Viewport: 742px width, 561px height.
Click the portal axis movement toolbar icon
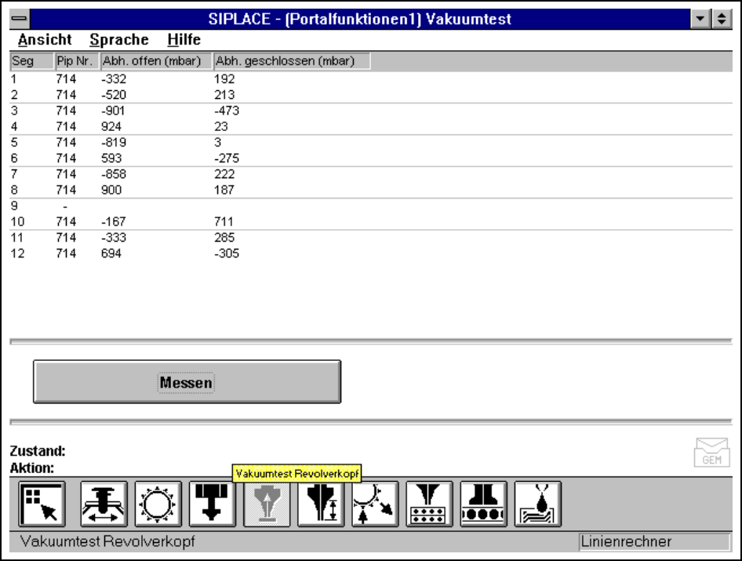[x=104, y=505]
